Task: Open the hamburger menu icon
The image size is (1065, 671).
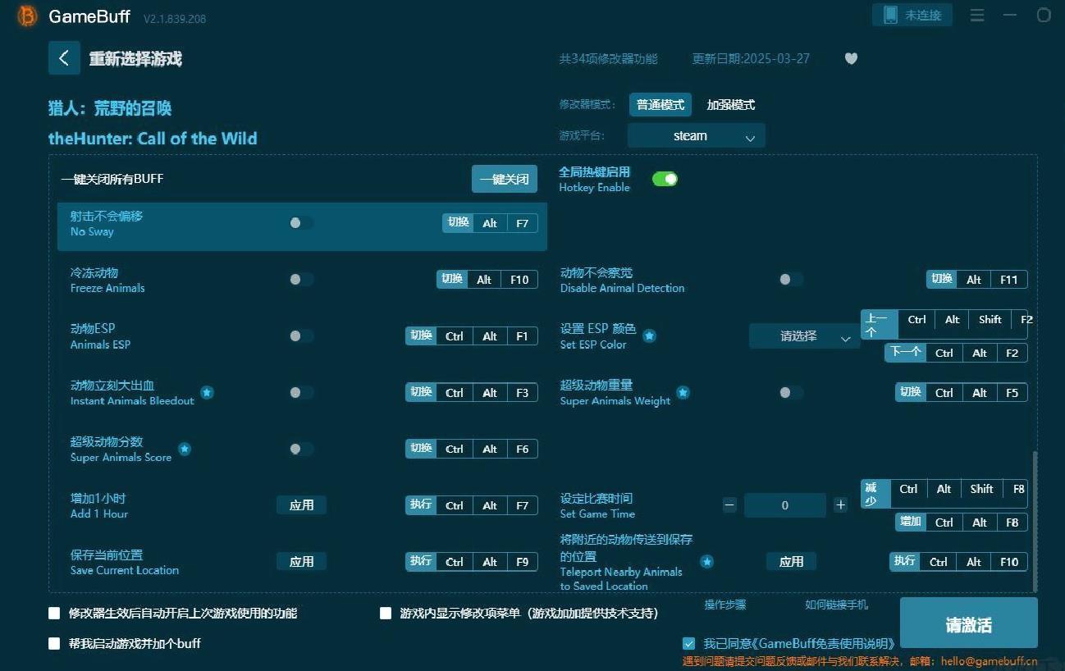Action: [x=977, y=16]
